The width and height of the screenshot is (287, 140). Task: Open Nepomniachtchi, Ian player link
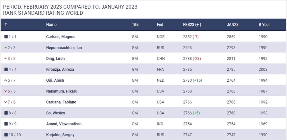tap(64, 48)
